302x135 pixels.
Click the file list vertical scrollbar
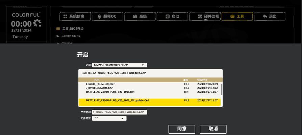tap(222, 89)
